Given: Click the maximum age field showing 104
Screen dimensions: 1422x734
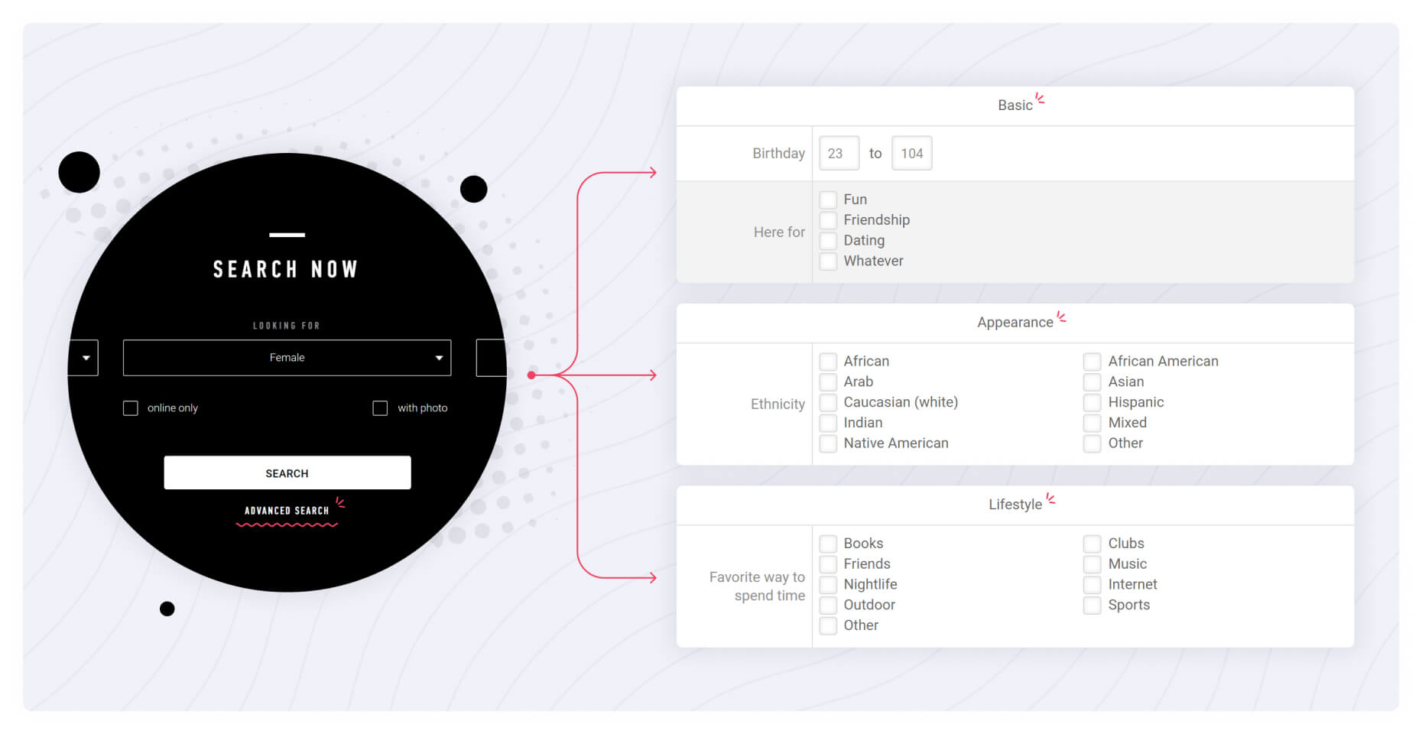Looking at the screenshot, I should [x=911, y=154].
